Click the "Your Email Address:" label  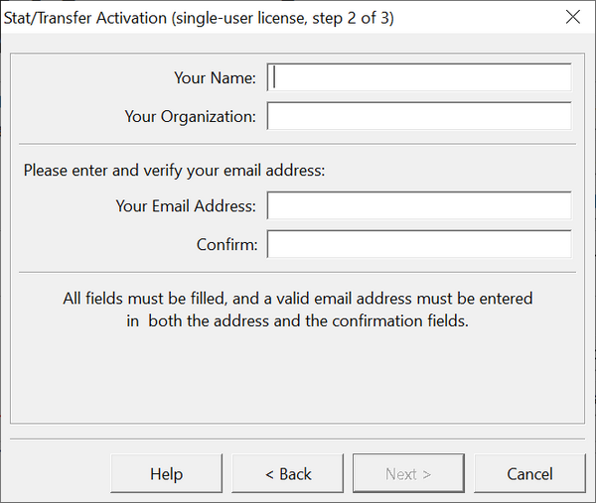tap(186, 205)
